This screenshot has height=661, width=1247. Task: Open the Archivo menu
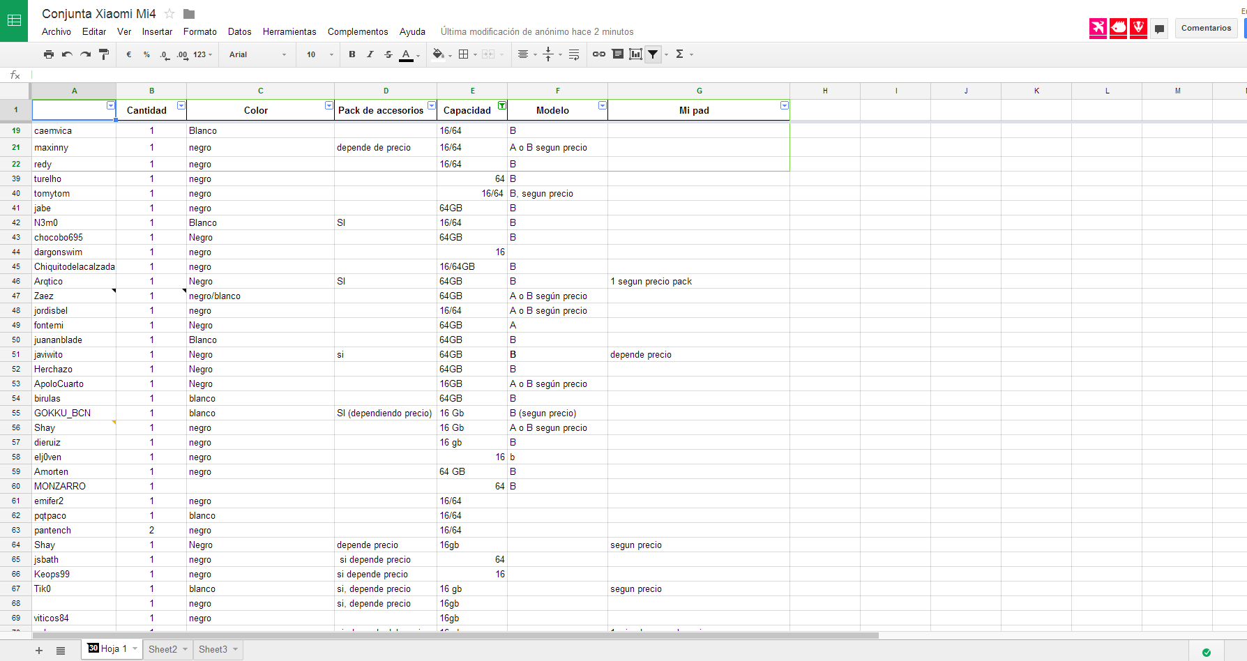[x=56, y=31]
